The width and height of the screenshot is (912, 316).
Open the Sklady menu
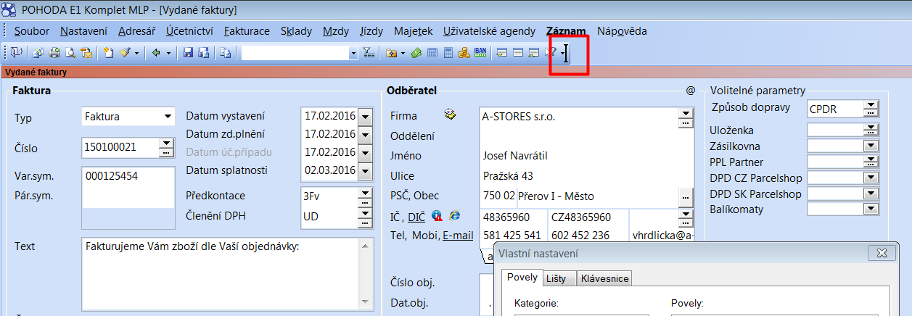point(296,31)
